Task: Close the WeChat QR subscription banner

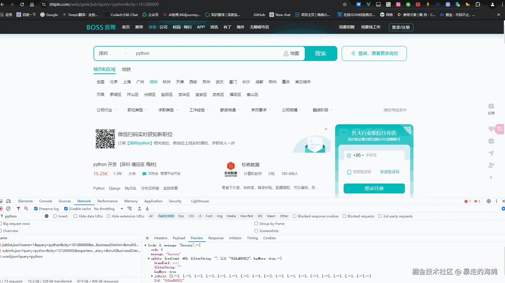Action: click(326, 129)
